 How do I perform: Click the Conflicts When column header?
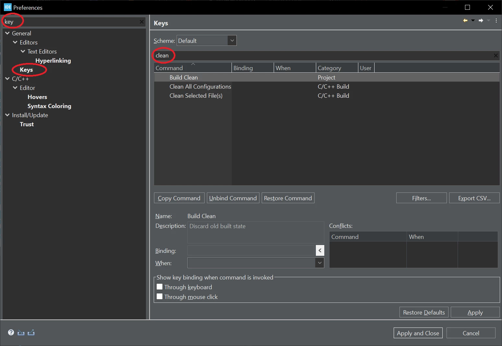coord(432,237)
